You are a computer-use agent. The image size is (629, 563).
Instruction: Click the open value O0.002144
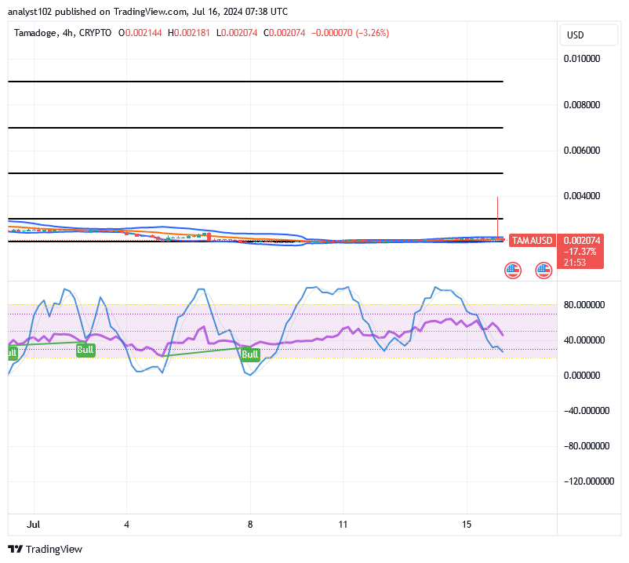coord(140,33)
